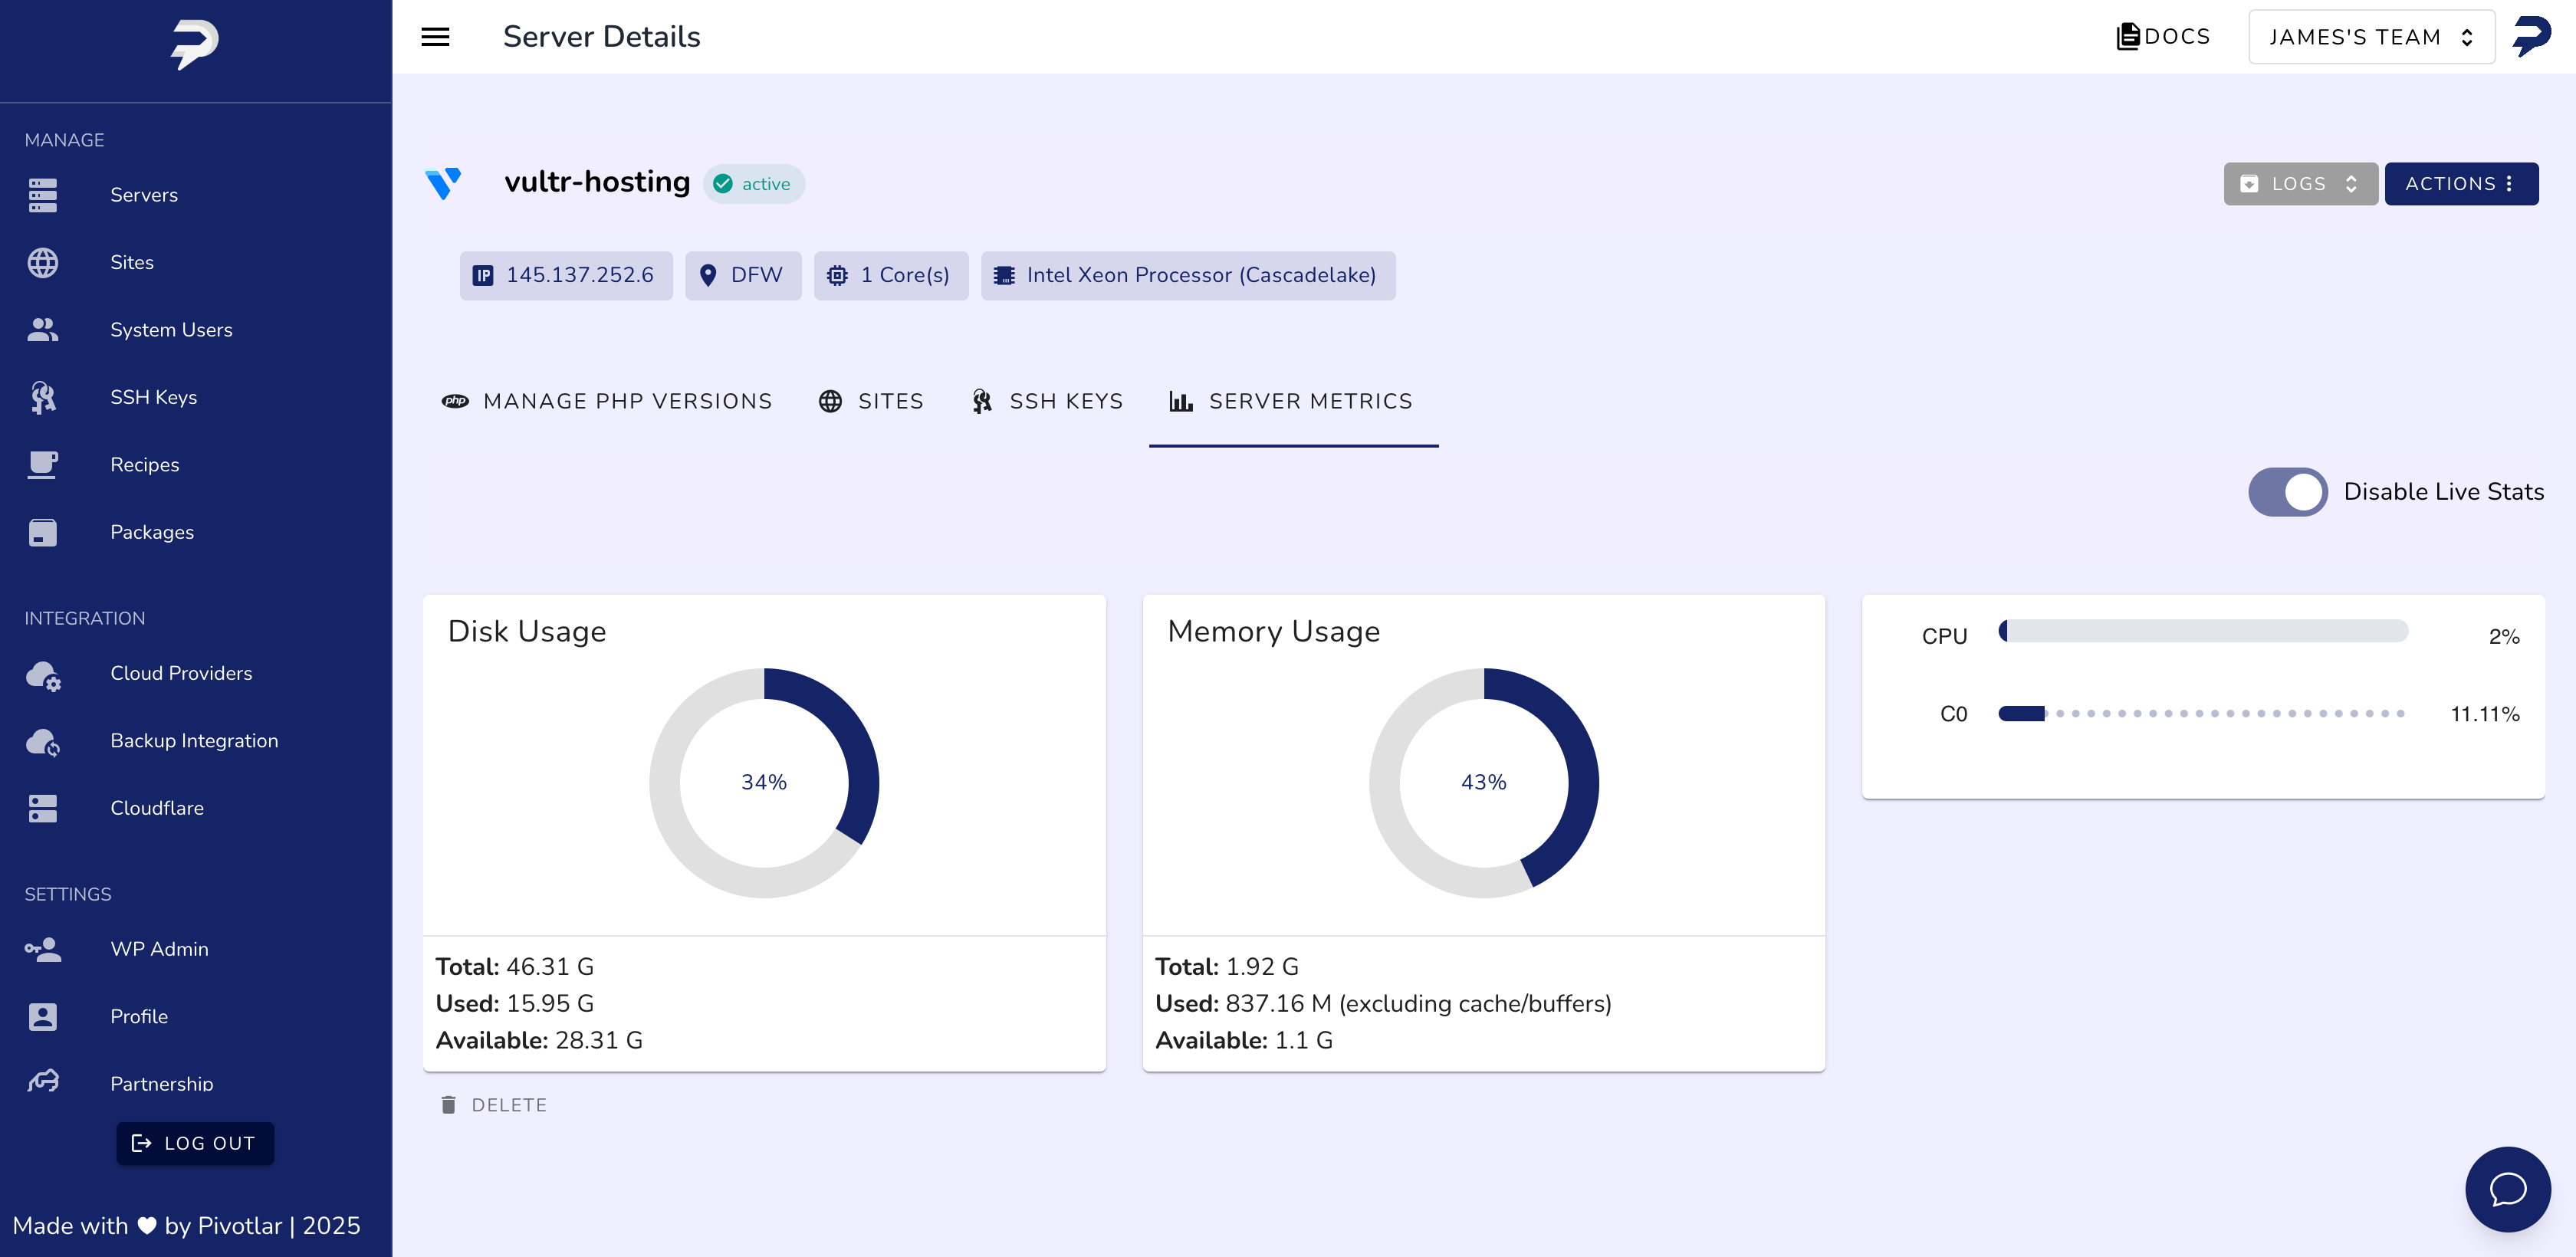Toggle the Disable Live Stats switch

(2288, 492)
